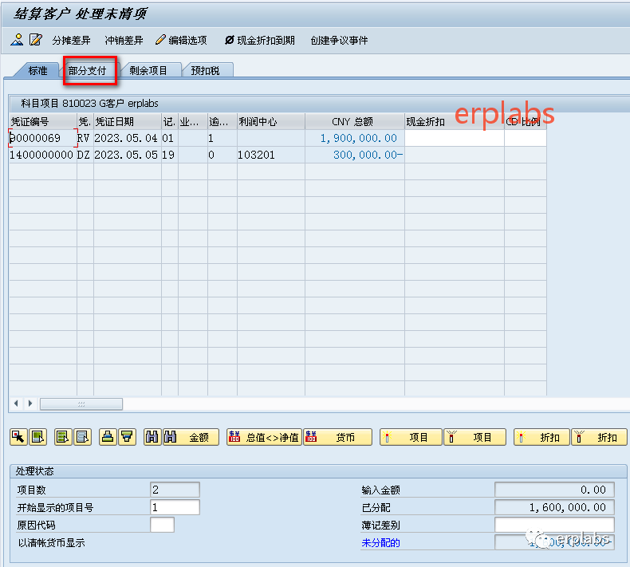The image size is (630, 567).
Task: Click the 输入金额 field showing 0.00
Action: [554, 490]
